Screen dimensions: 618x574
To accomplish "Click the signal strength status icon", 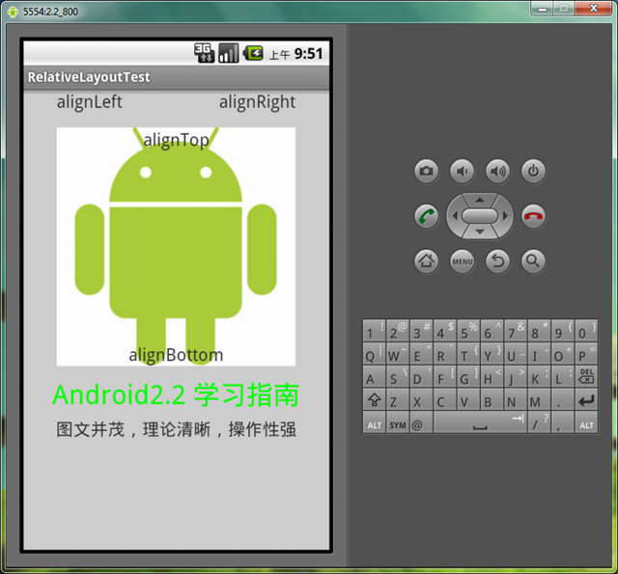I will coord(229,53).
